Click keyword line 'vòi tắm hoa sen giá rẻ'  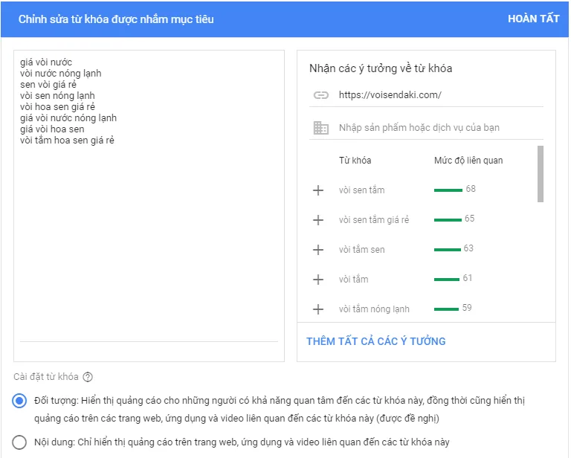pos(68,141)
